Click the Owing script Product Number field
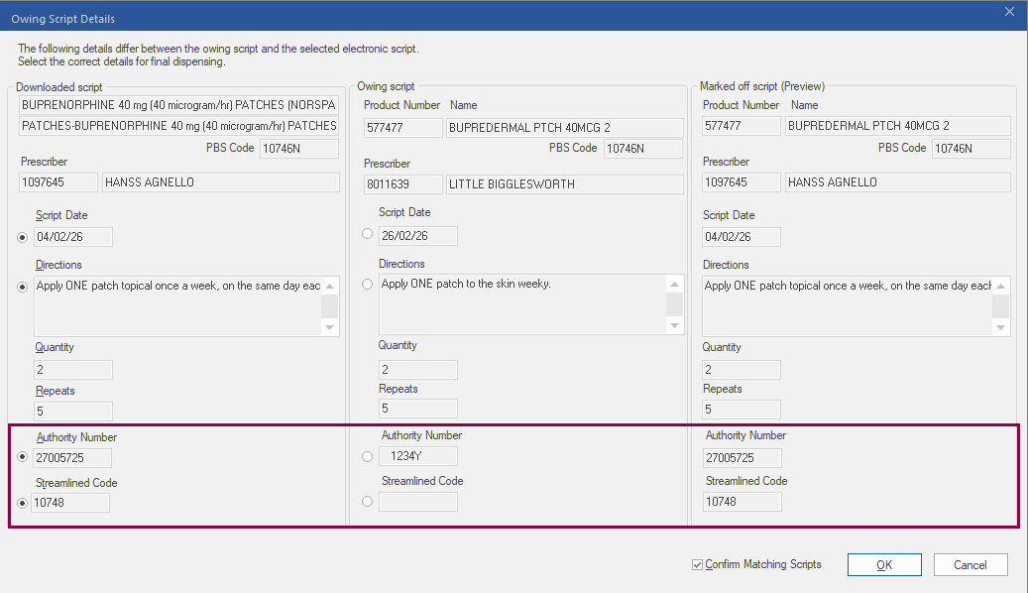 [x=402, y=128]
